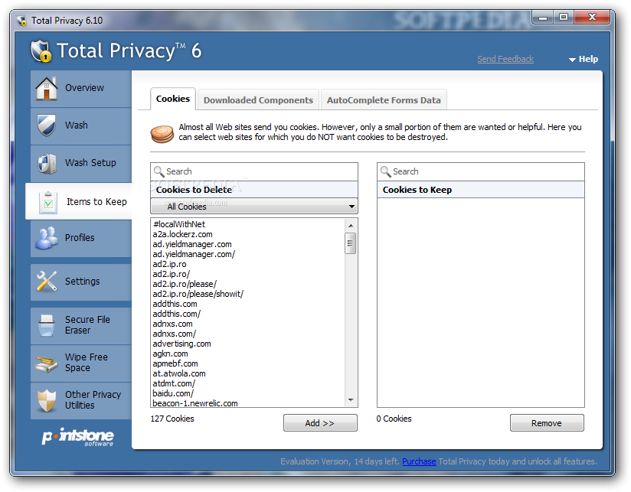Focus the Cookies to Keep search field
This screenshot has width=631, height=492.
point(480,171)
